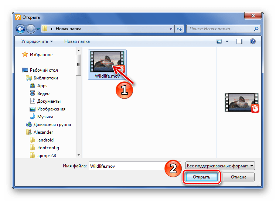Viewport: 276px width, 201px height.
Task: Open 'Музыка' library
Action: [45, 117]
